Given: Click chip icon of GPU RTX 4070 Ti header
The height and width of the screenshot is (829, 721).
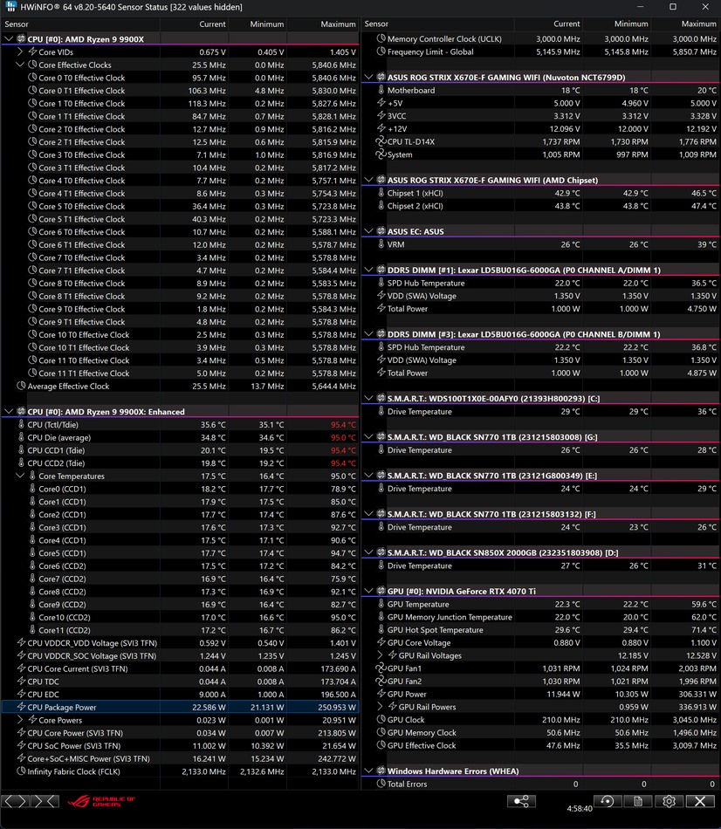Looking at the screenshot, I should pos(381,591).
